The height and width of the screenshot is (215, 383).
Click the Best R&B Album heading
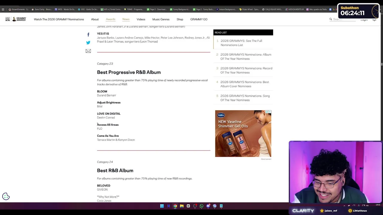[115, 171]
